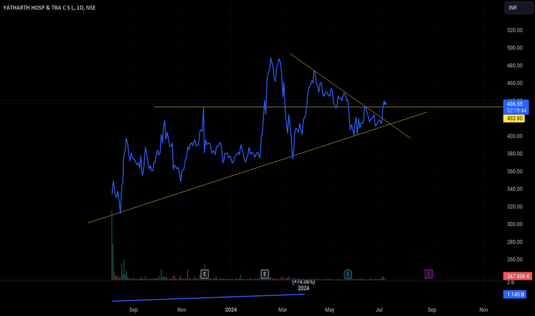
Task: Select the blue measurement line under the chart
Action: pyautogui.click(x=208, y=298)
